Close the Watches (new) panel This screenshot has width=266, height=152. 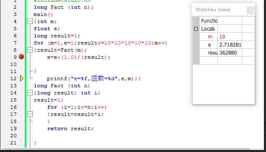[x=250, y=10]
